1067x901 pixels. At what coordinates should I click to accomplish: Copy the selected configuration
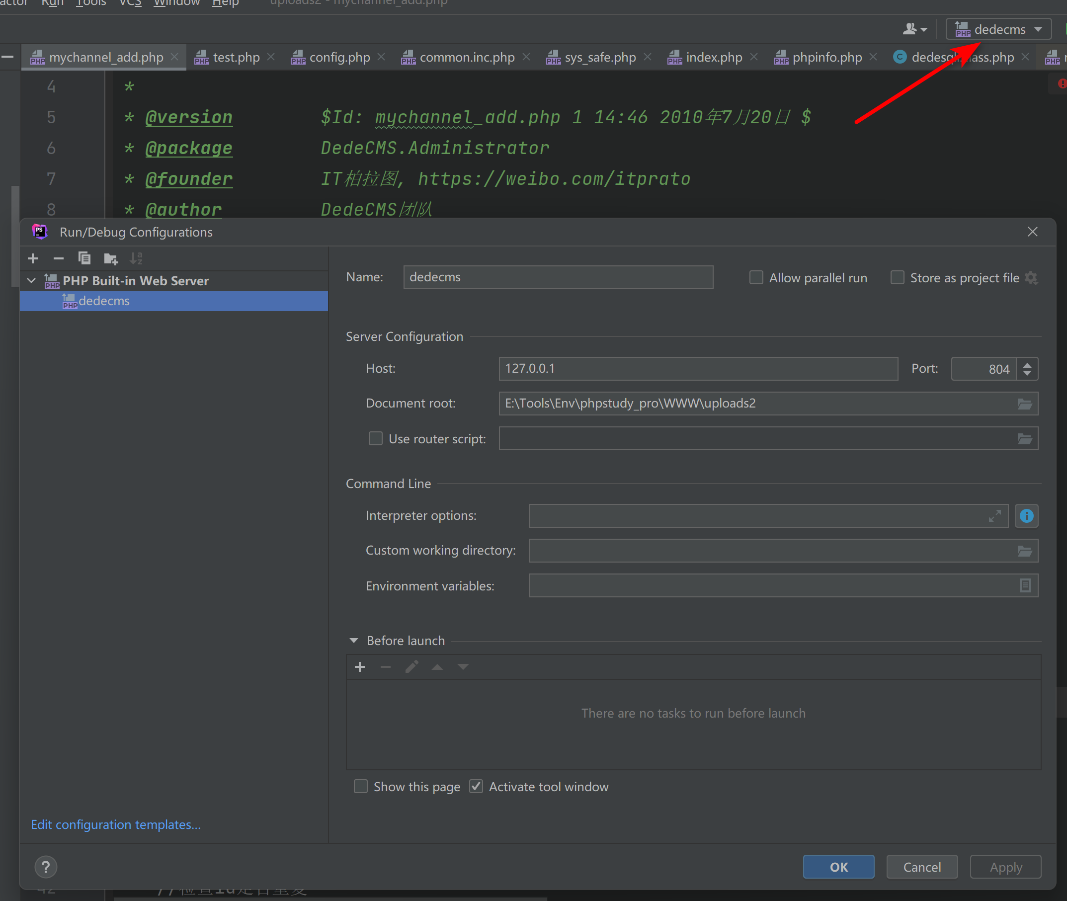[84, 258]
